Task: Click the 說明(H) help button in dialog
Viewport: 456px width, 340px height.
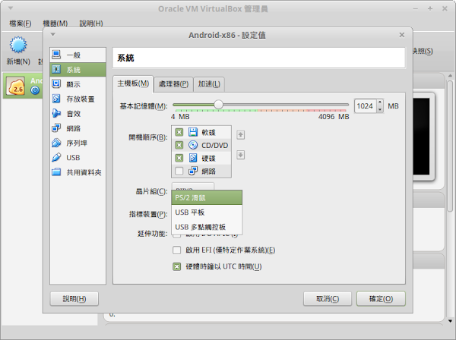Action: coord(74,299)
